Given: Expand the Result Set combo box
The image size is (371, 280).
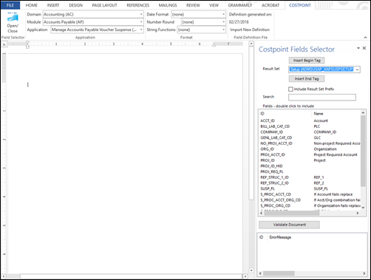Looking at the screenshot, I should (357, 69).
